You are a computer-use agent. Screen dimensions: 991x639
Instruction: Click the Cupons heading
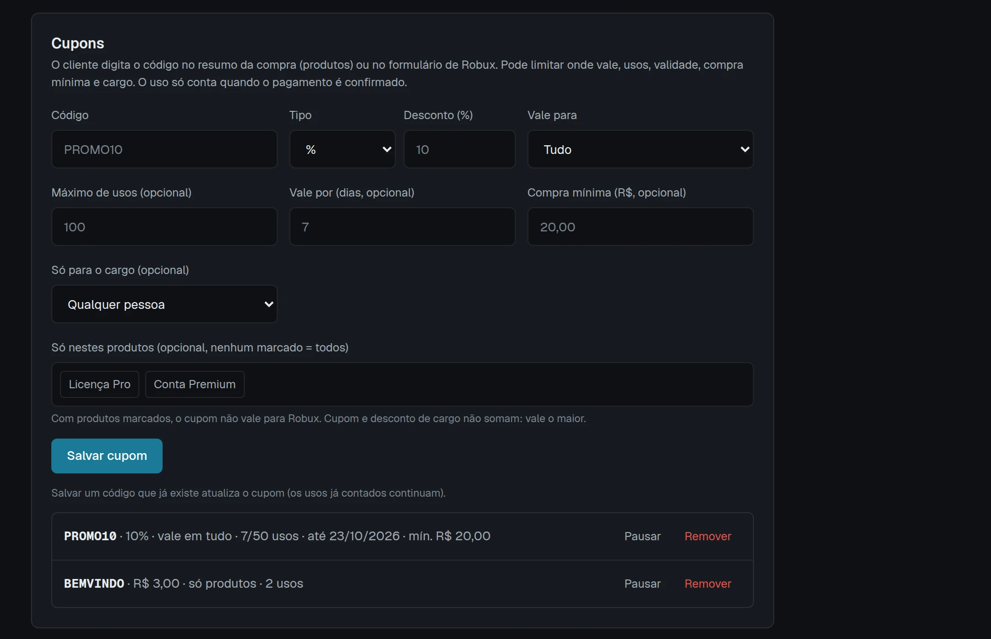coord(77,43)
